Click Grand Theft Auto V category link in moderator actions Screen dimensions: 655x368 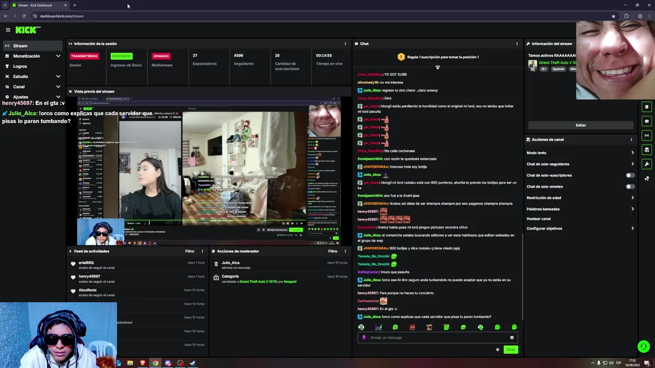coord(258,282)
